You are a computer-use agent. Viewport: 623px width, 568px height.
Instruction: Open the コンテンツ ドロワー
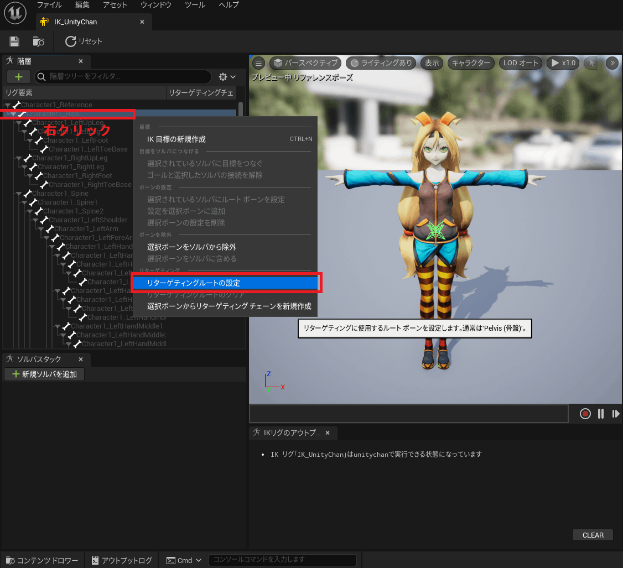point(42,560)
